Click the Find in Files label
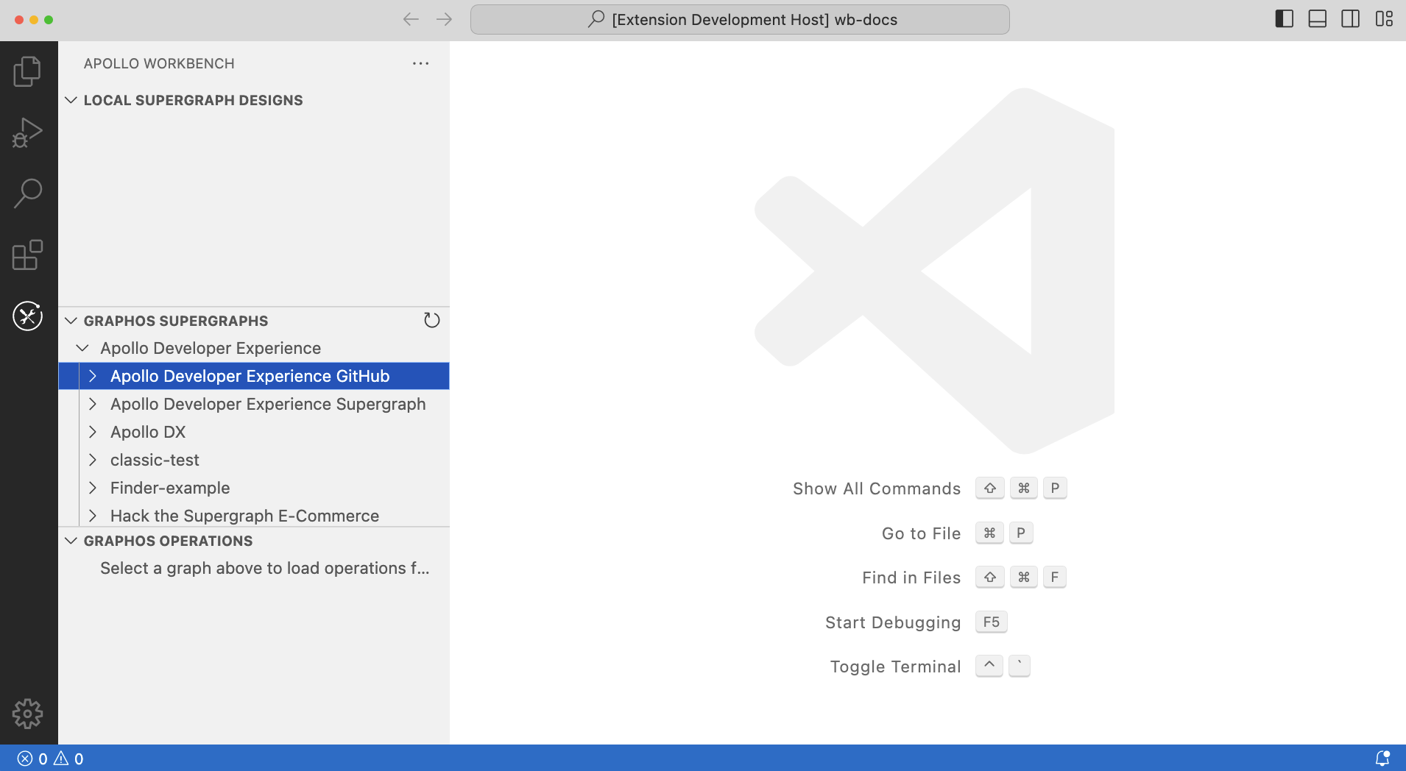The height and width of the screenshot is (771, 1406). coord(911,578)
